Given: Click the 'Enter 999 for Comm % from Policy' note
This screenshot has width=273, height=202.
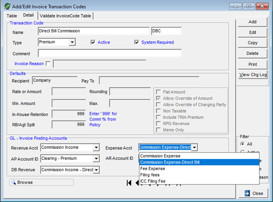Looking at the screenshot, I should pos(103,119).
